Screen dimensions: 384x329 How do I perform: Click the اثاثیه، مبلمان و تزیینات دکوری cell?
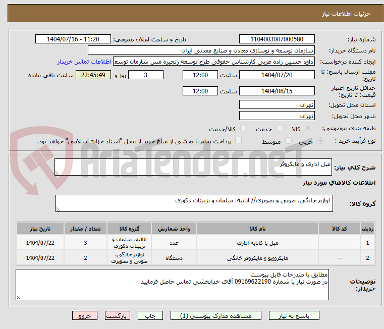point(129,243)
